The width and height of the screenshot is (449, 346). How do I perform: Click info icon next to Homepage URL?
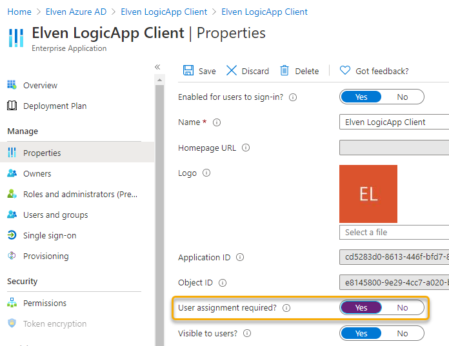pyautogui.click(x=246, y=148)
